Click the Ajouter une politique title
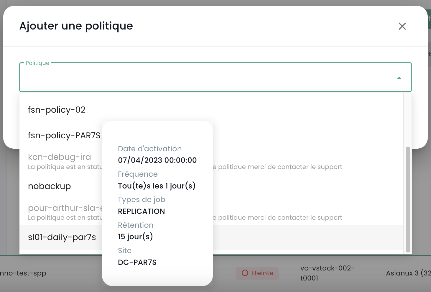This screenshot has width=431, height=292. point(76,26)
